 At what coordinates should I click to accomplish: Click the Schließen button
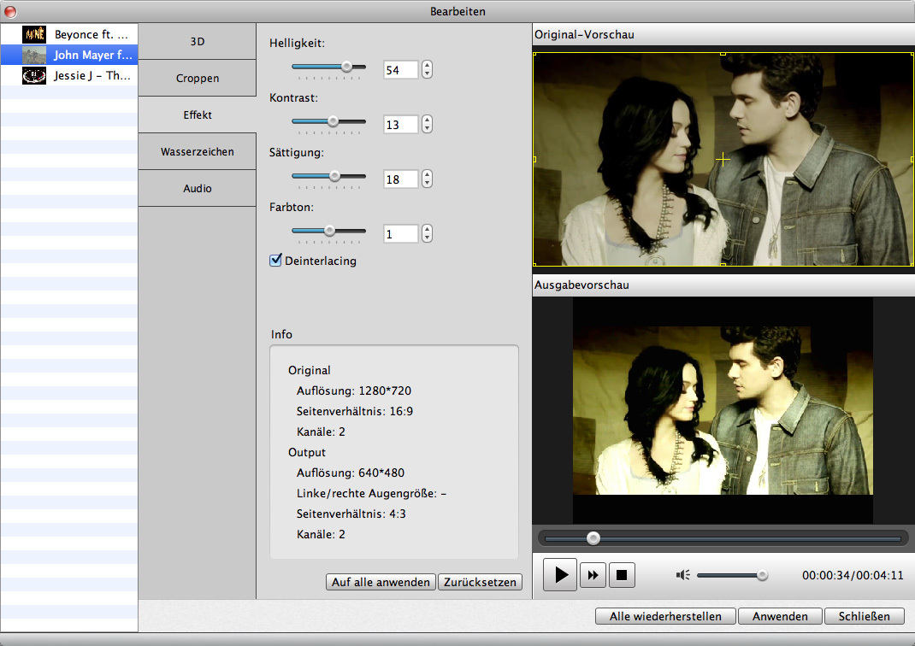(865, 616)
